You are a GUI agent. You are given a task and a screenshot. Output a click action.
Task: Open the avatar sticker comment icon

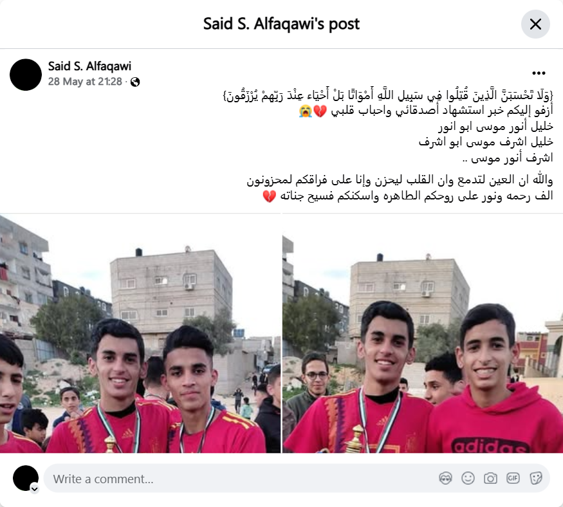click(x=445, y=478)
